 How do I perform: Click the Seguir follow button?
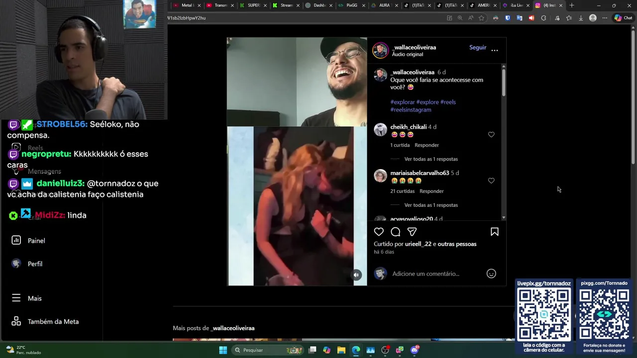(x=478, y=47)
